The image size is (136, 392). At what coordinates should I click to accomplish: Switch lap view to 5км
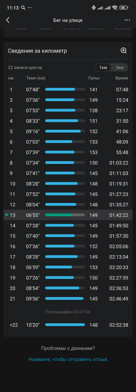click(120, 67)
